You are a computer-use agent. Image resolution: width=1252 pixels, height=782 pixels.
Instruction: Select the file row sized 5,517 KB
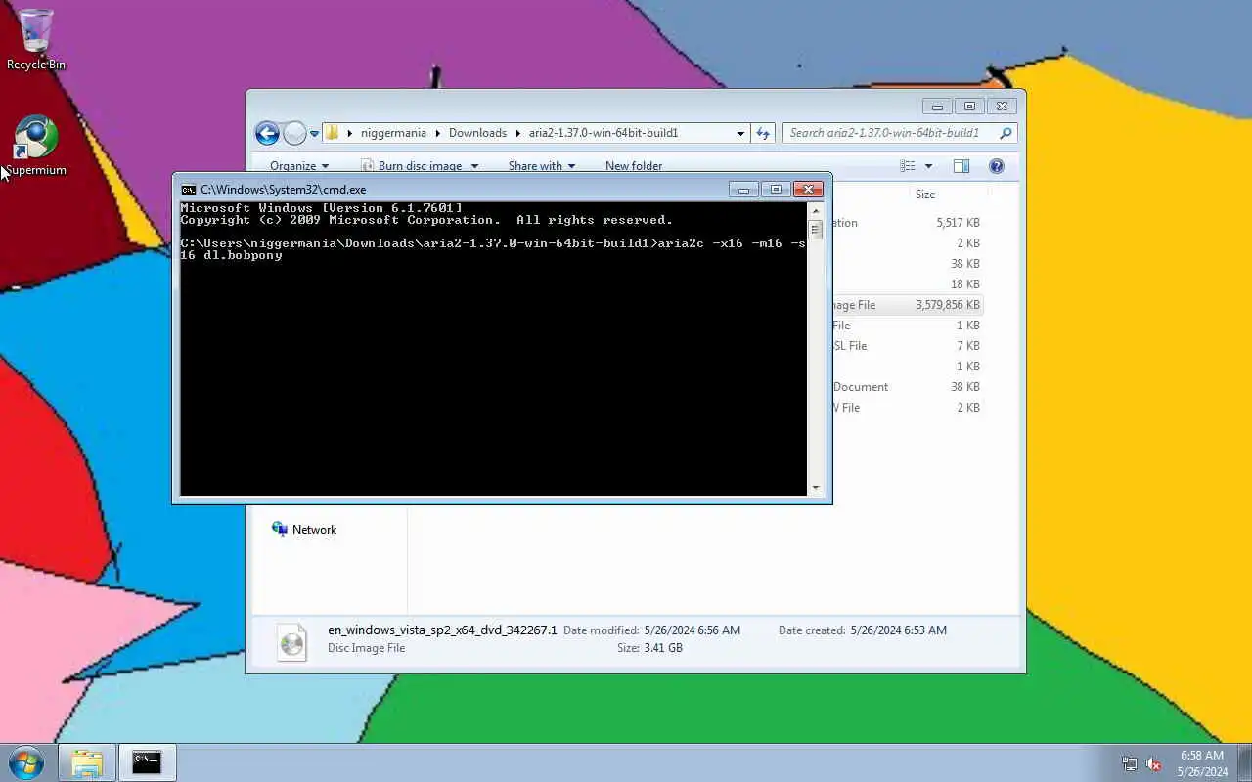click(907, 223)
